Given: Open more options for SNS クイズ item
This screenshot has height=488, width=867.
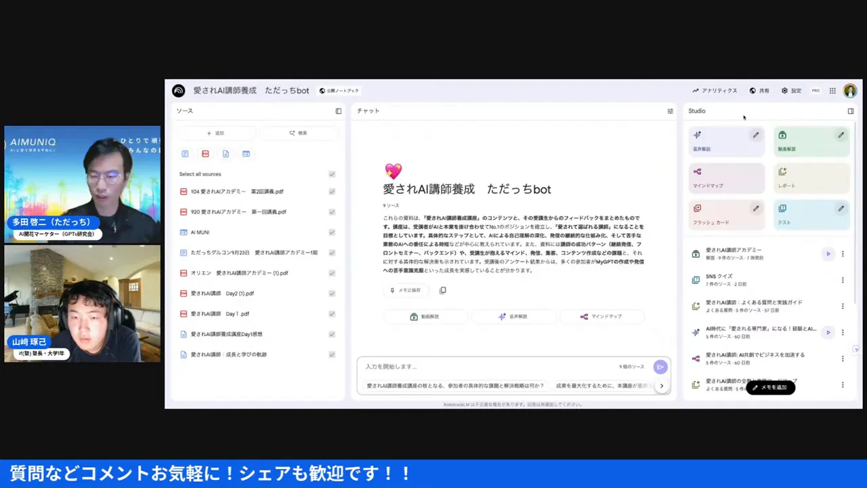Looking at the screenshot, I should click(843, 280).
